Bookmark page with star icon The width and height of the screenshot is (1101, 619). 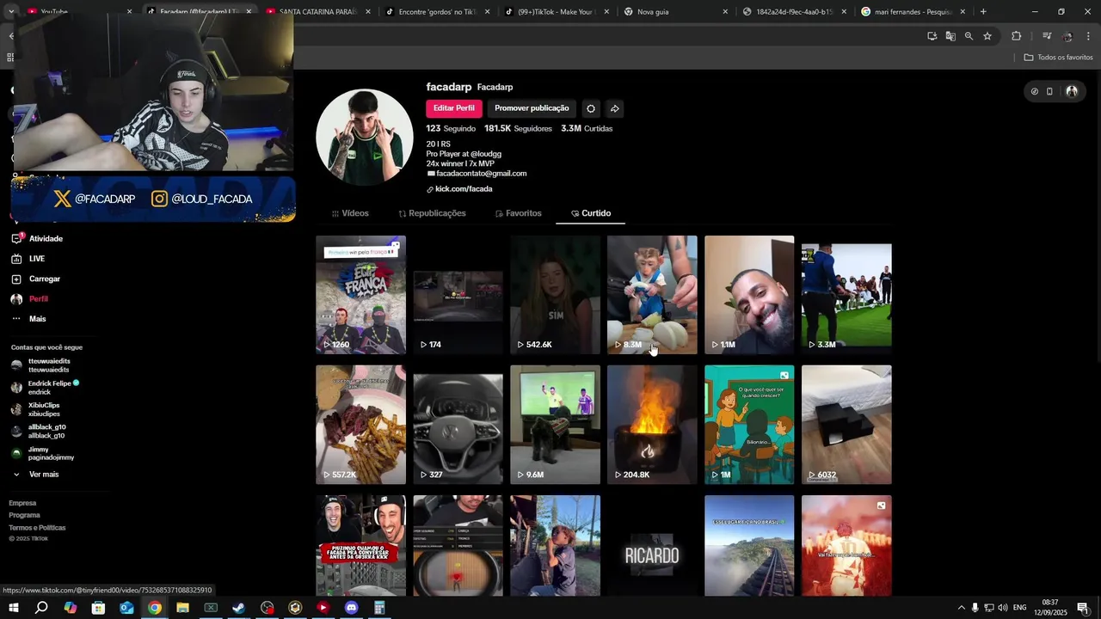[987, 36]
